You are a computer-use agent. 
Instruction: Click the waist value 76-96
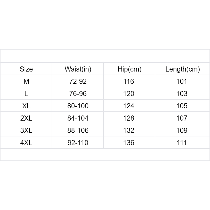tap(78, 94)
